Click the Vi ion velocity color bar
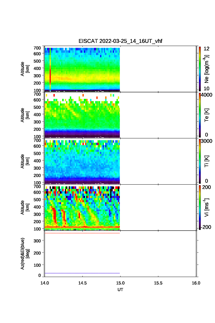The image size is (215, 323). tap(200, 207)
